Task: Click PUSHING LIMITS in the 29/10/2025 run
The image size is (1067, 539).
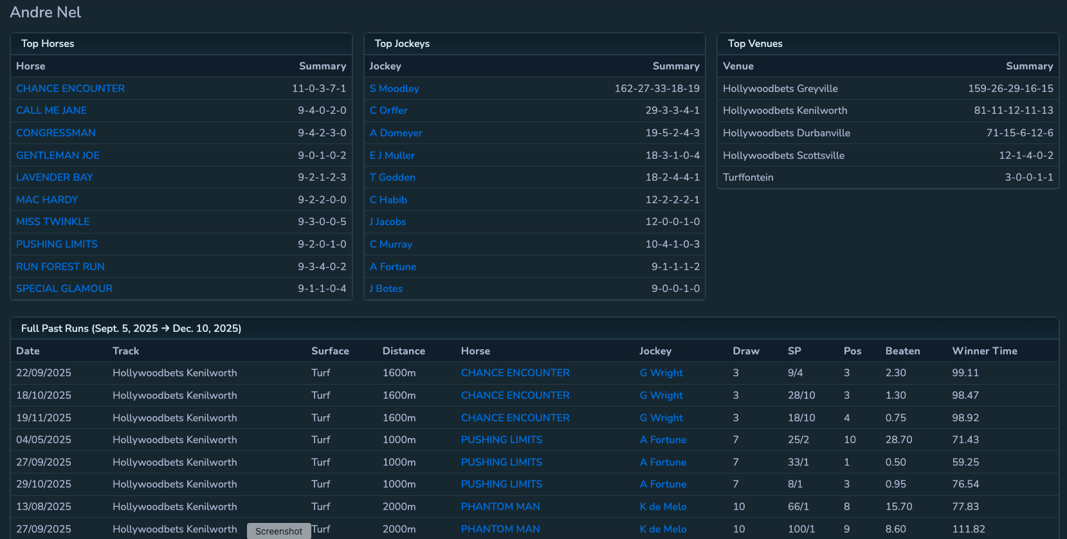Action: coord(502,484)
